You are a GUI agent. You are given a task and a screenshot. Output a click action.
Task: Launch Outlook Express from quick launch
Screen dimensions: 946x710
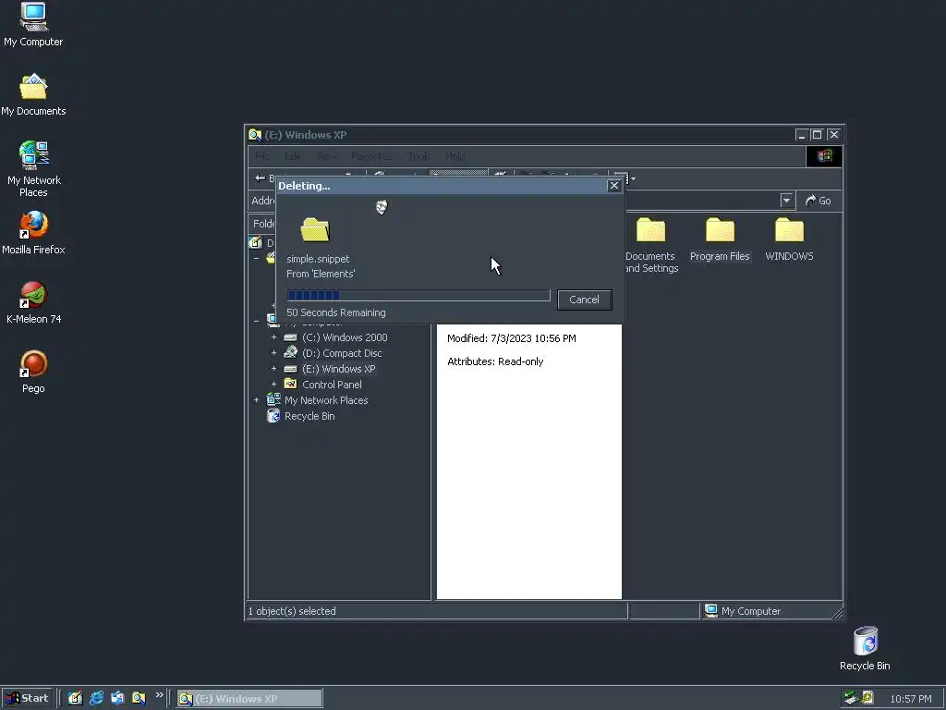coord(117,699)
